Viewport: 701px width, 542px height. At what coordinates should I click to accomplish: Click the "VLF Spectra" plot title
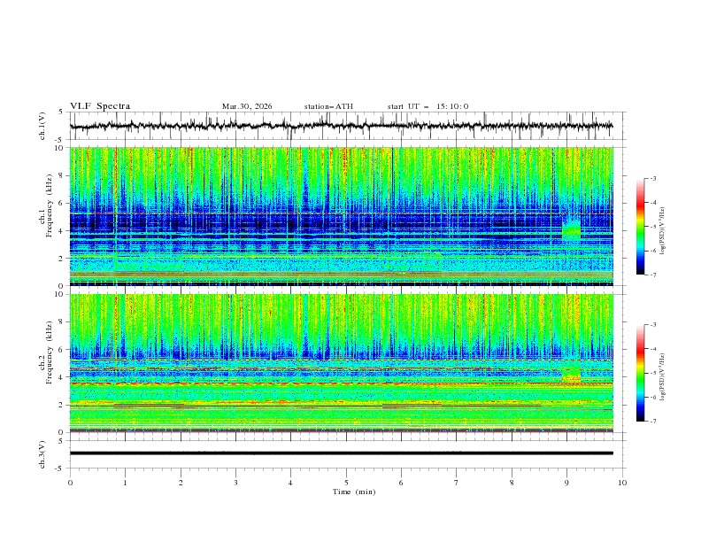100,106
